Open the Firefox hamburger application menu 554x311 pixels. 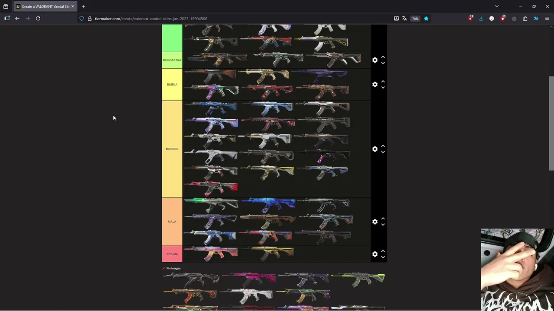tap(547, 19)
